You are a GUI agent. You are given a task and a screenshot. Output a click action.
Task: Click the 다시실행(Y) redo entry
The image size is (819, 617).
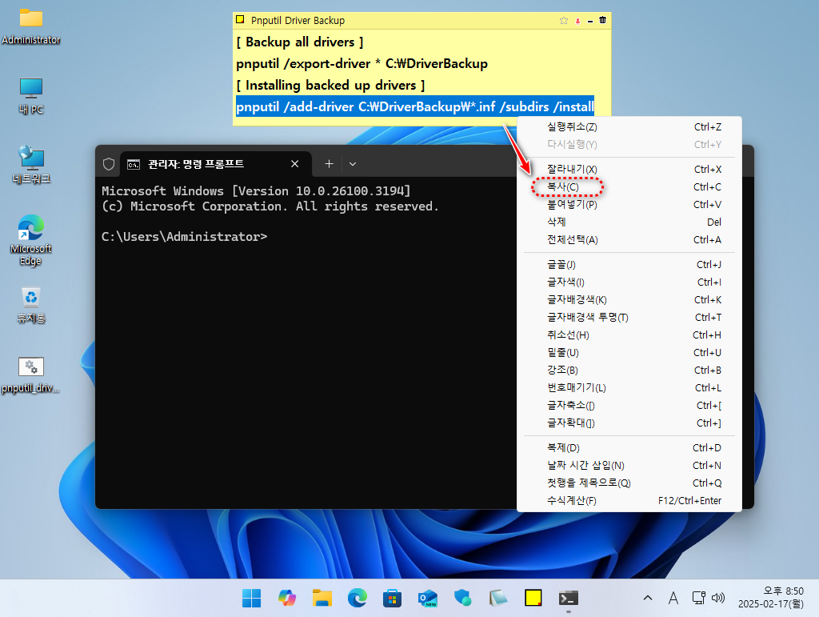[x=629, y=145]
